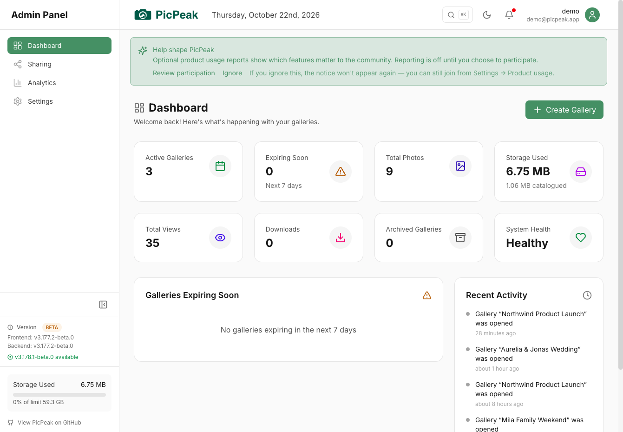Click the Aurelia & Jonas Wedding activity entry
623x432 pixels.
point(529,359)
